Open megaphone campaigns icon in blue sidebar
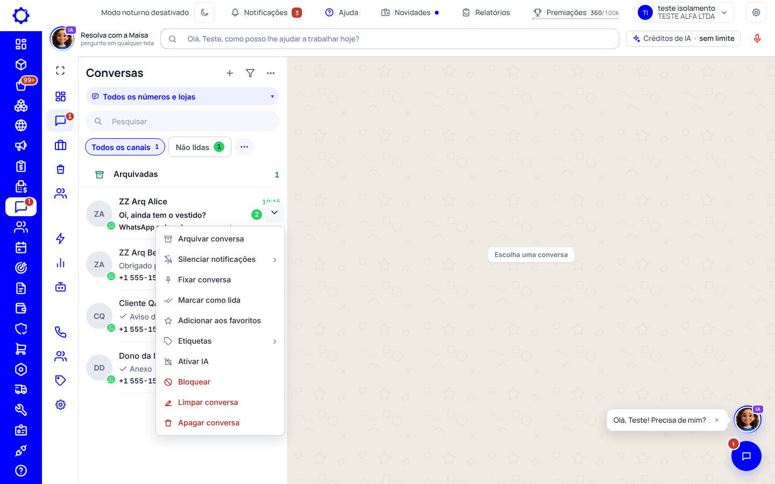This screenshot has height=484, width=775. point(21,146)
